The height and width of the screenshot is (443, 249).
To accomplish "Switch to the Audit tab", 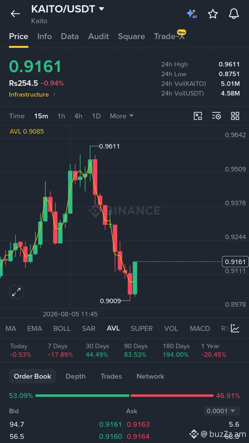I will point(99,36).
